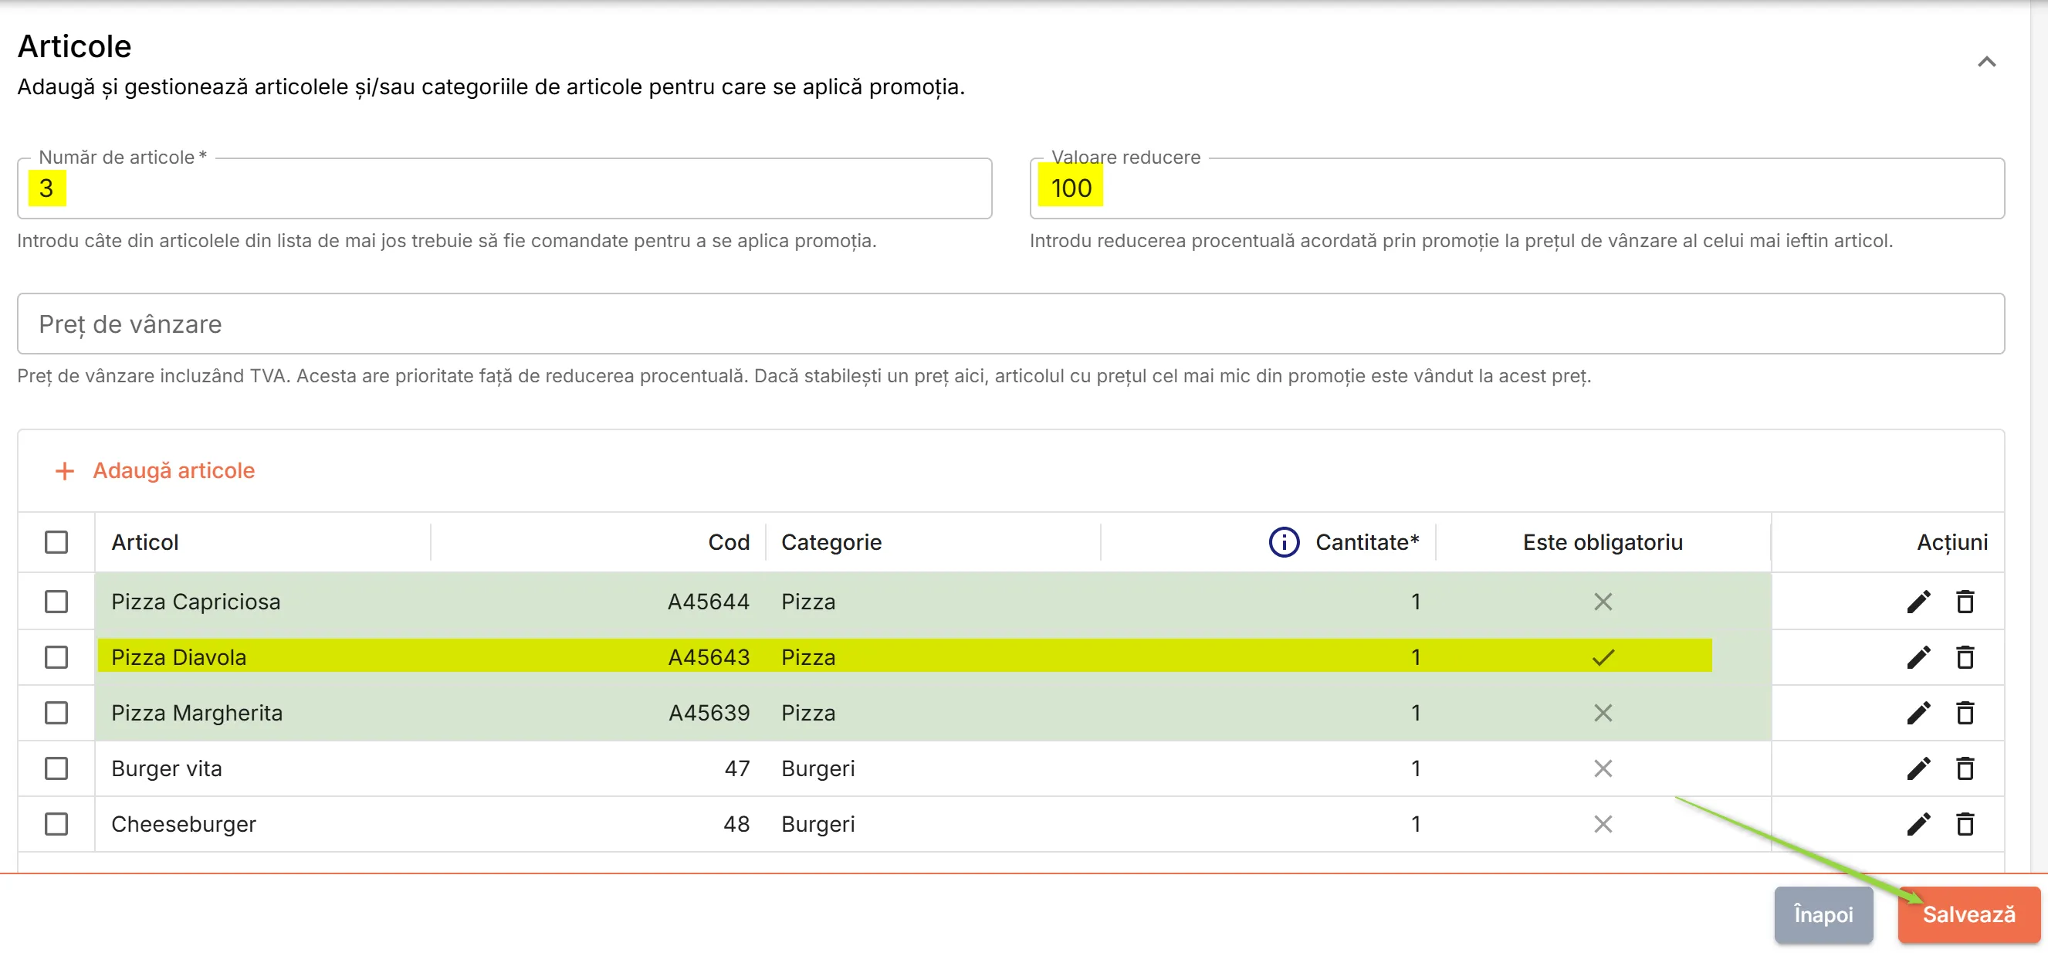
Task: Focus the Număr de articole field
Action: pos(504,188)
